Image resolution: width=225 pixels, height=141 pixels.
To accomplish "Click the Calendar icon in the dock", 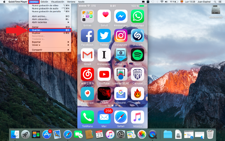I will pos(100,135).
